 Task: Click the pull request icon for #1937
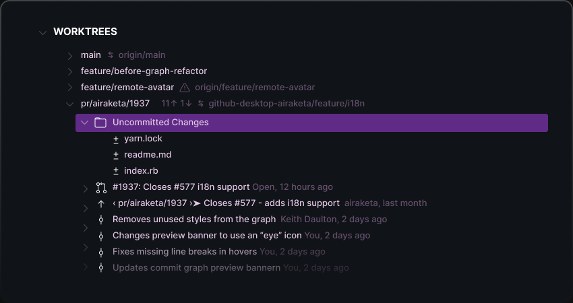tap(101, 187)
